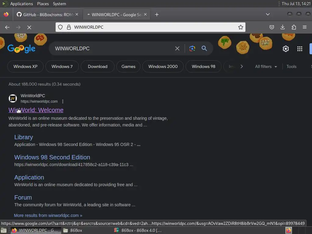Screen dimensions: 312x234
Task: Open the Google apps grid
Action: click(300, 49)
